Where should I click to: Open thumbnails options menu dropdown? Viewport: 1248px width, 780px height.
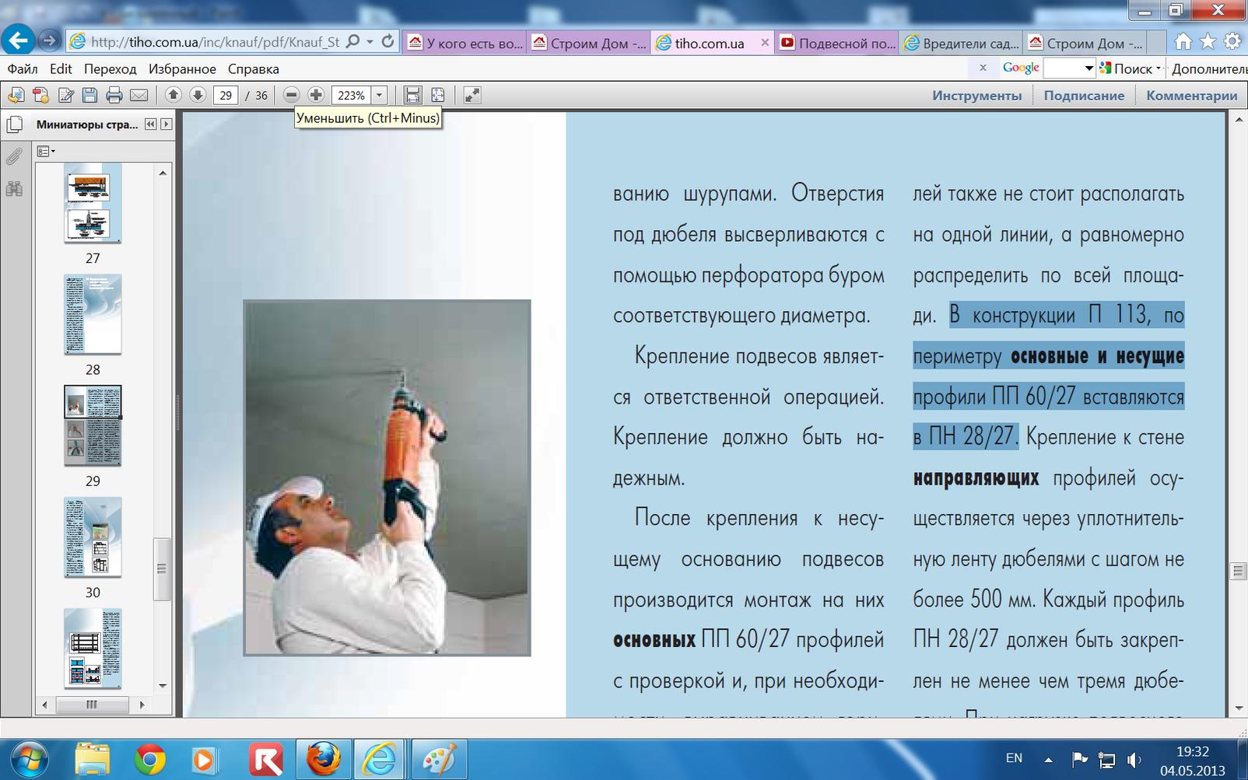[x=46, y=152]
